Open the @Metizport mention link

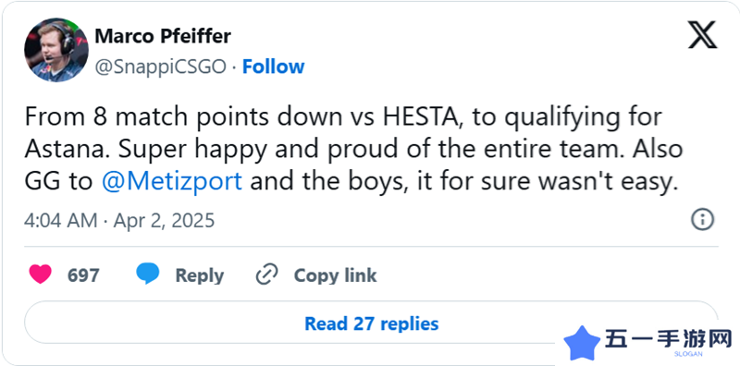[x=172, y=181]
